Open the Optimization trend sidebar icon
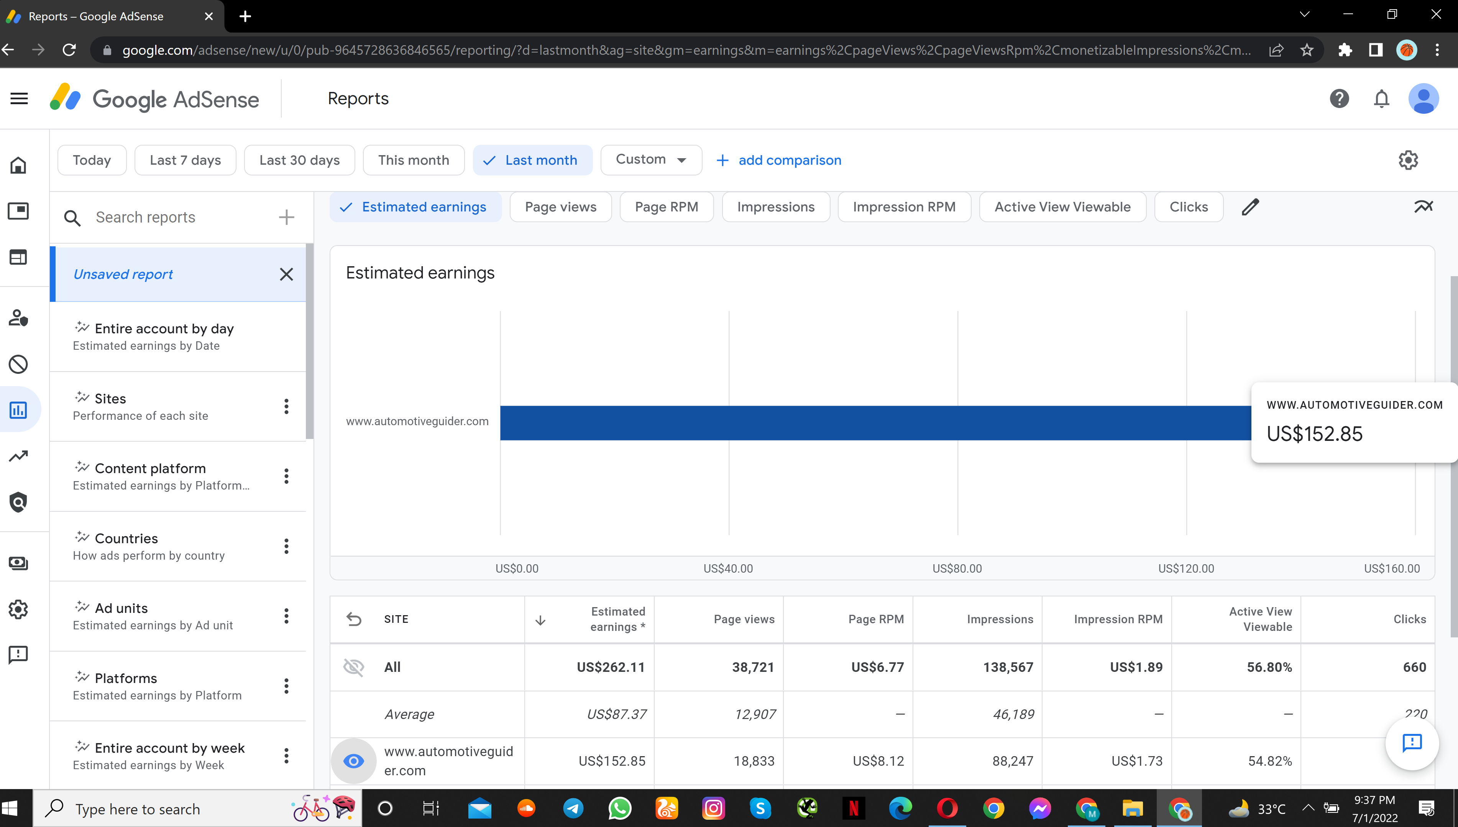This screenshot has height=827, width=1458. pyautogui.click(x=18, y=456)
